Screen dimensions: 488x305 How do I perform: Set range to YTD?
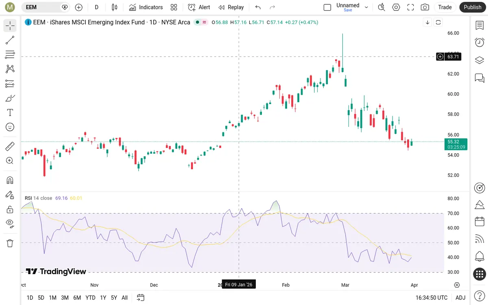tap(91, 298)
